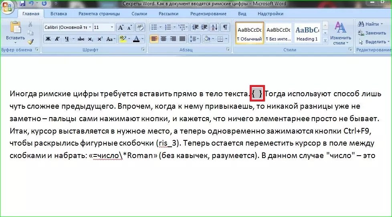Open the Рецензирование tab
The image size is (392, 217).
coord(208,14)
